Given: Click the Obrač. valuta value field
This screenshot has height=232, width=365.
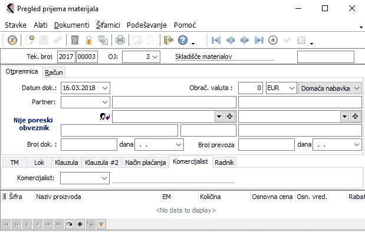Looking at the screenshot, I should [x=251, y=88].
